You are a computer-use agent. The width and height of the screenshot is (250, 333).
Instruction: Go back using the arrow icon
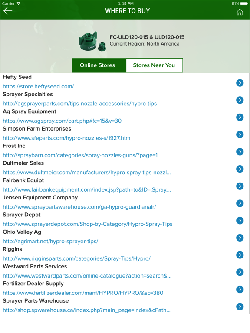click(8, 10)
